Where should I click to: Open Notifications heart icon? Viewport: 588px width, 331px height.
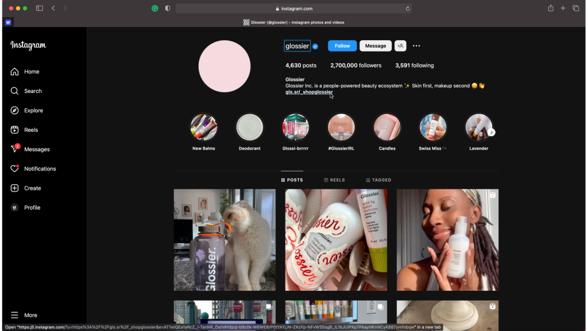pos(14,169)
